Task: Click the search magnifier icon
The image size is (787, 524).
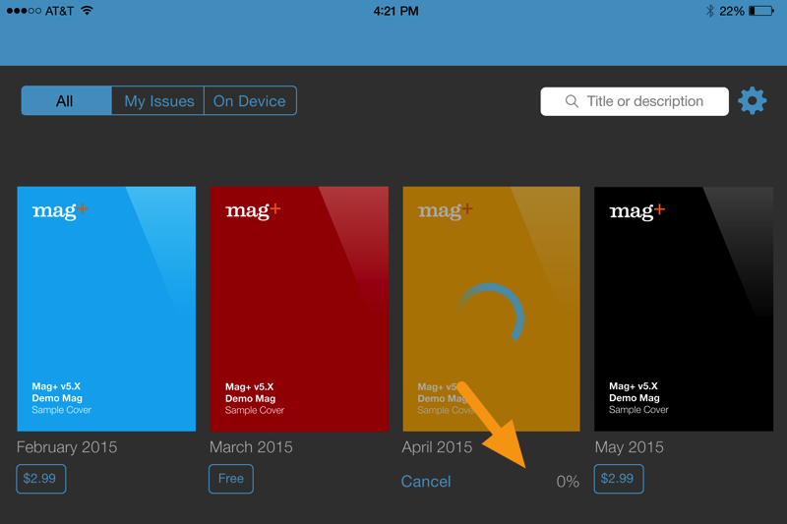Action: (x=572, y=101)
